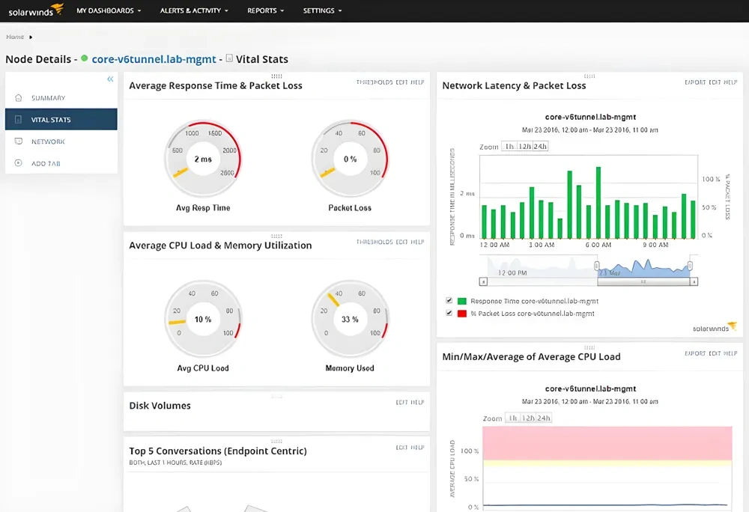Open the My Dashboards menu
Image resolution: width=749 pixels, height=512 pixels.
coord(109,10)
